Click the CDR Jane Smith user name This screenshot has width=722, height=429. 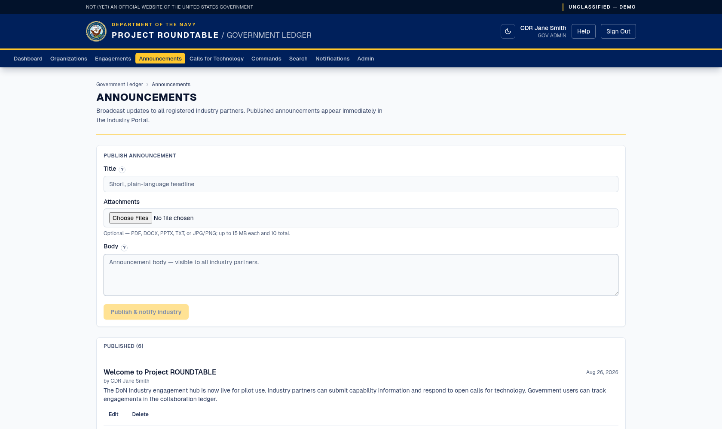(543, 28)
